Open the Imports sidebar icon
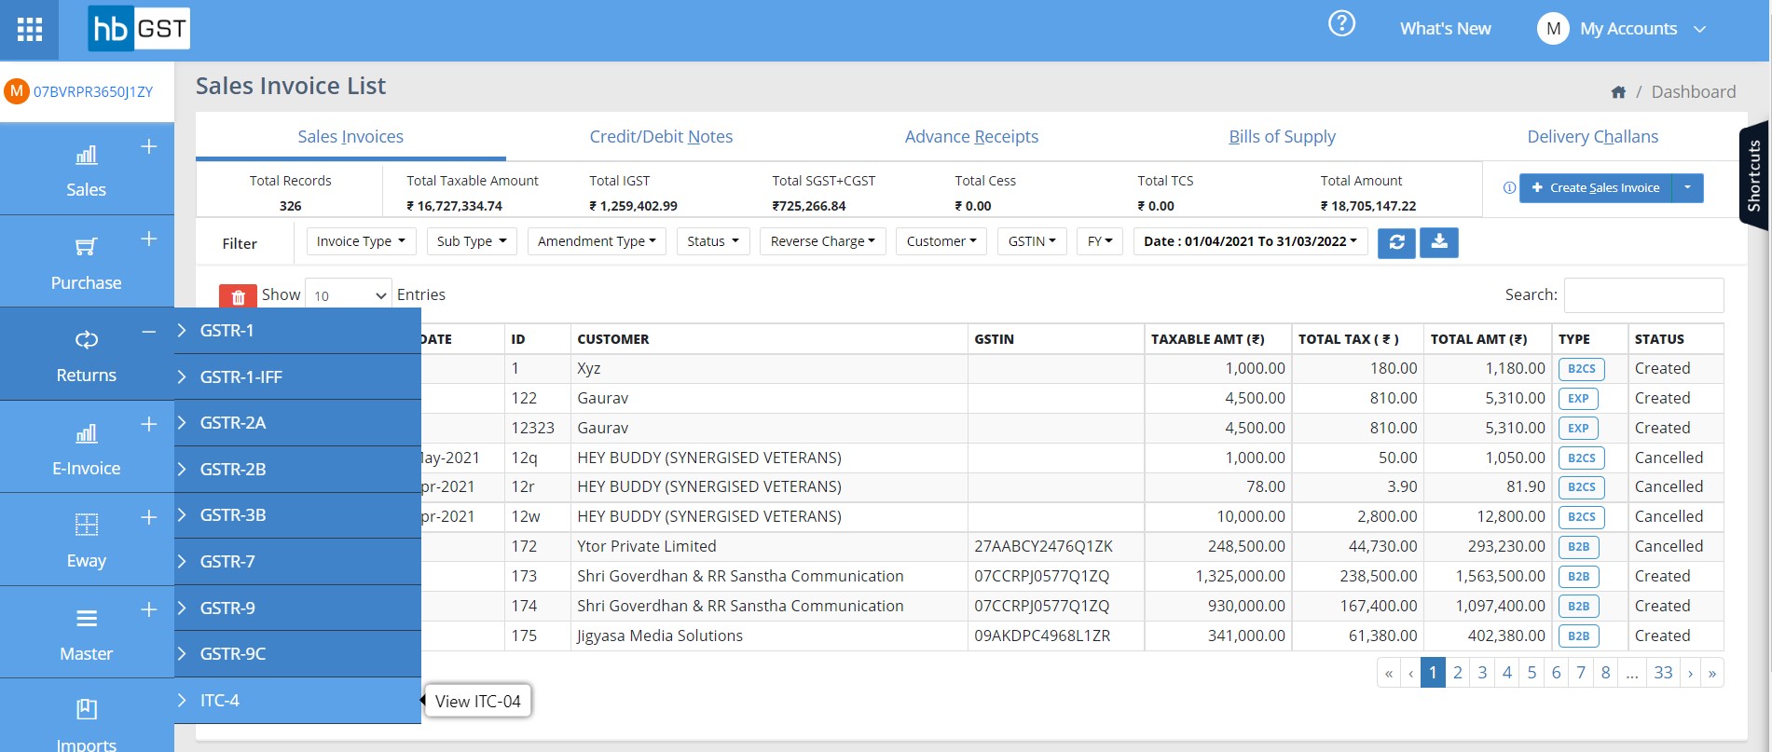 pyautogui.click(x=86, y=709)
